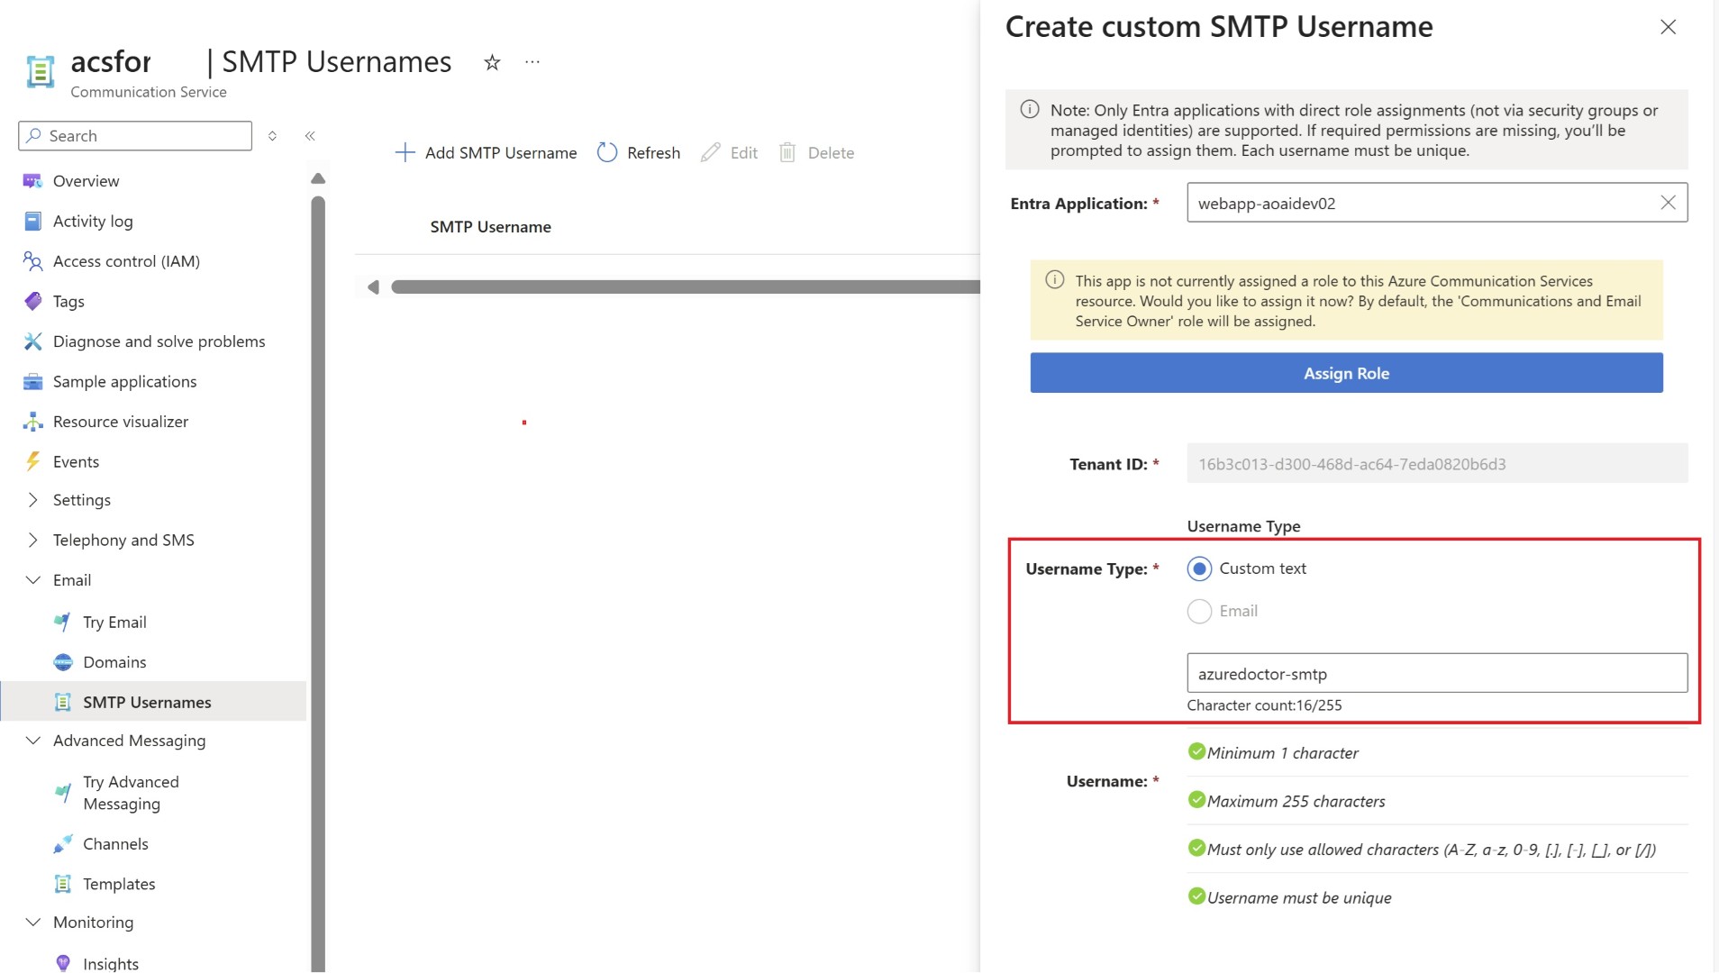Click the Tenant ID field
This screenshot has height=973, width=1719.
(x=1437, y=463)
